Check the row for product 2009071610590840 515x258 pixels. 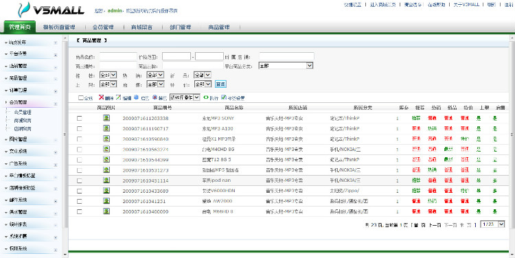click(80, 139)
